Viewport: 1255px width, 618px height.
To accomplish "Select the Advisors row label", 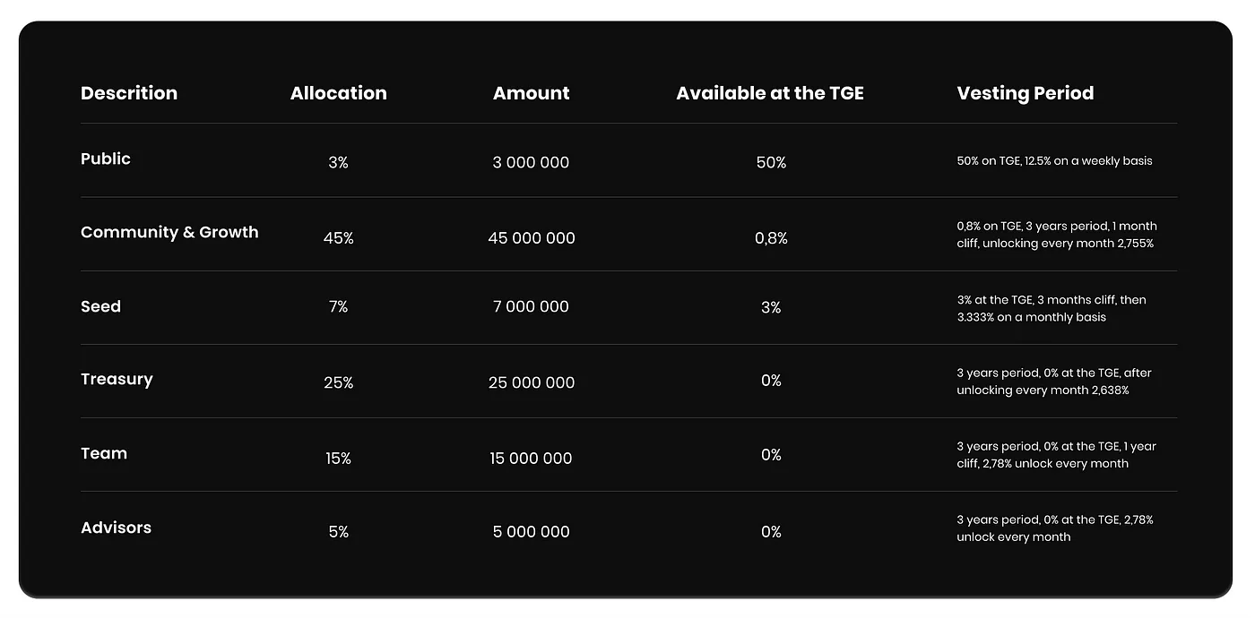I will pyautogui.click(x=116, y=528).
